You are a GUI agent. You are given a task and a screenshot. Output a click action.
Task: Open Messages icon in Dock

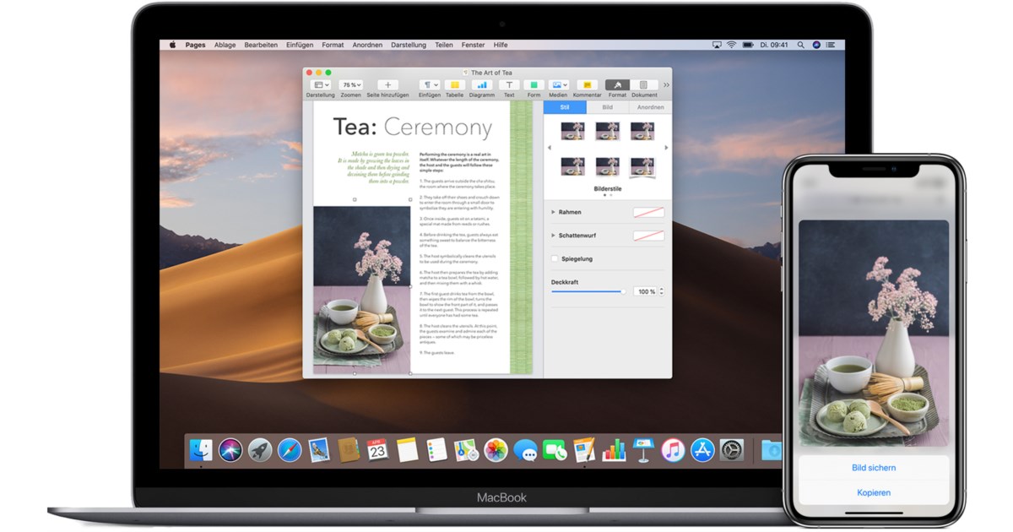coord(525,450)
